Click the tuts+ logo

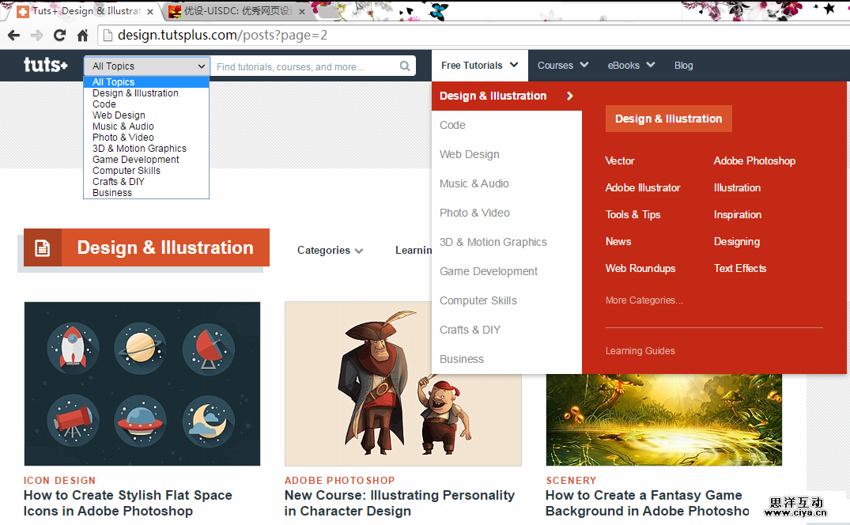tap(45, 66)
